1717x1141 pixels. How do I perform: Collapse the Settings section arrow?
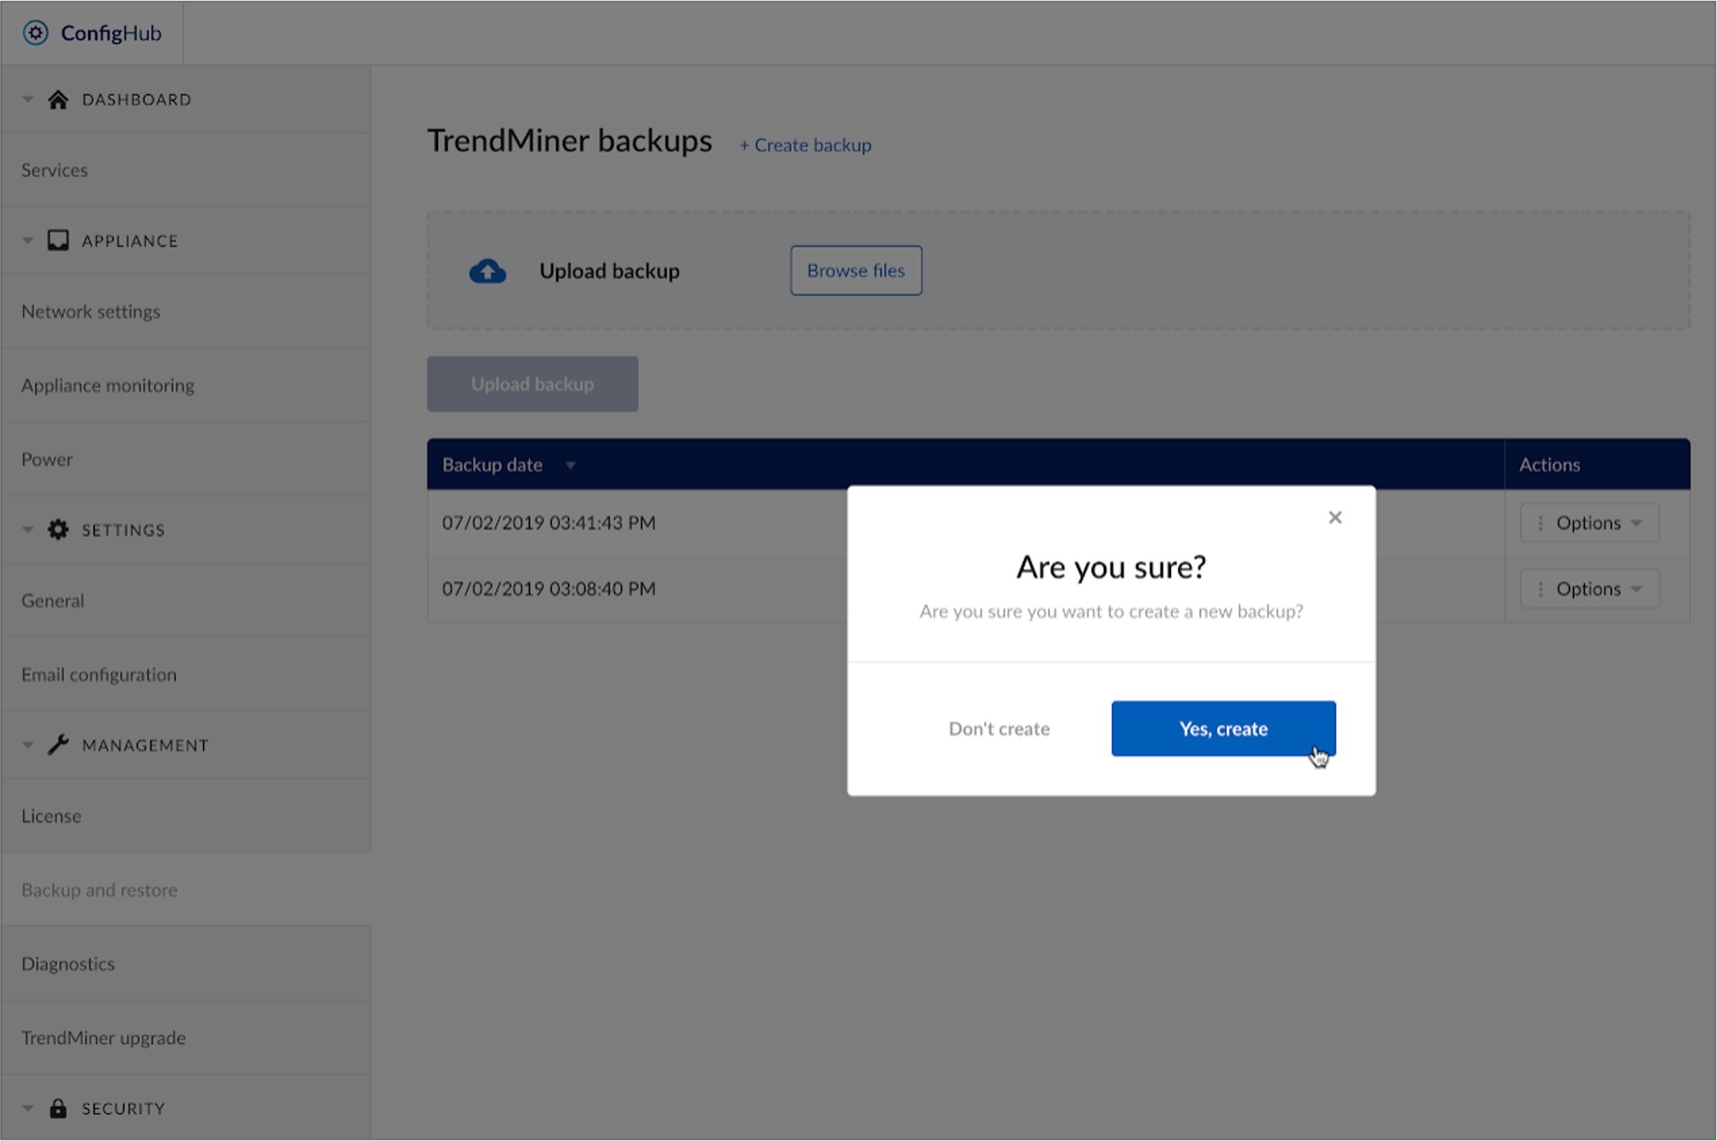coord(28,529)
